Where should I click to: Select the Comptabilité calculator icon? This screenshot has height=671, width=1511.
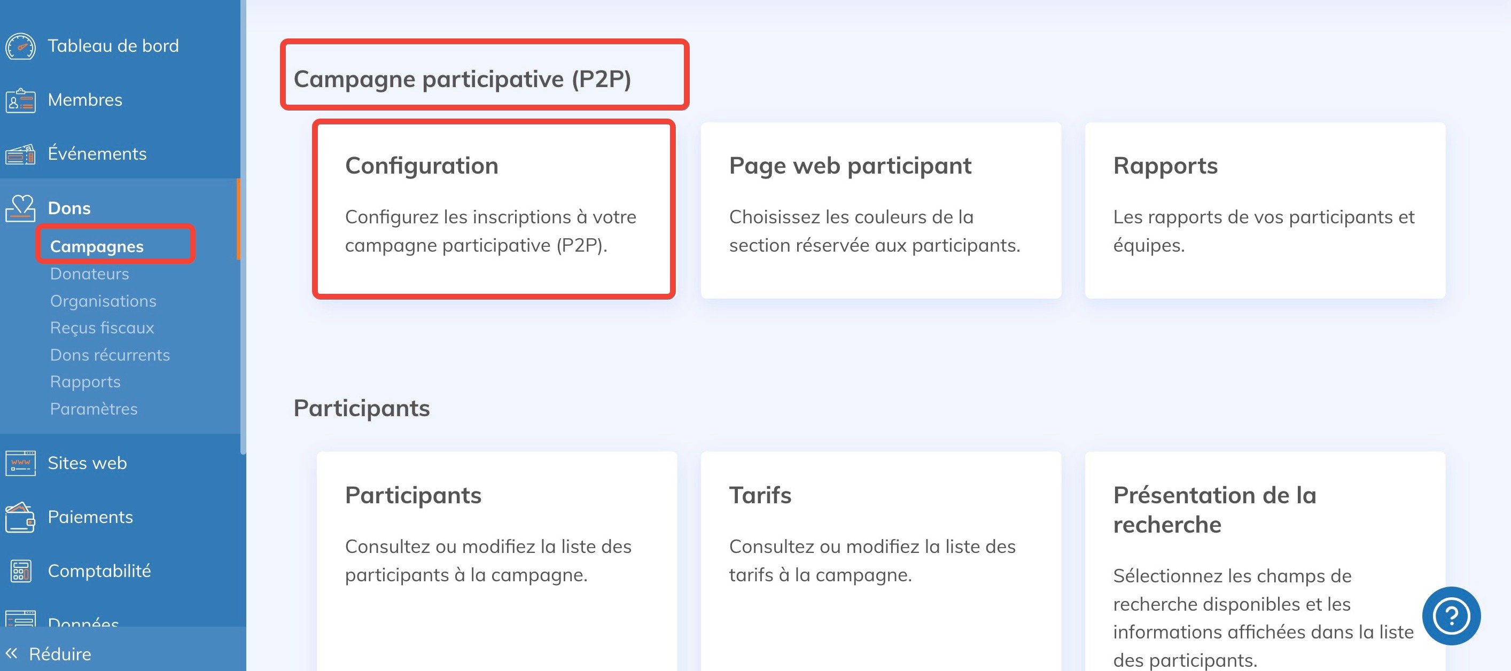pyautogui.click(x=20, y=570)
